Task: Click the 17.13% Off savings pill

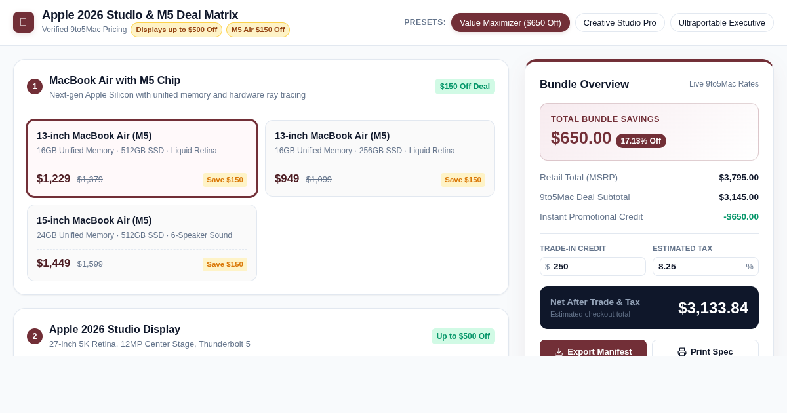Action: (641, 141)
